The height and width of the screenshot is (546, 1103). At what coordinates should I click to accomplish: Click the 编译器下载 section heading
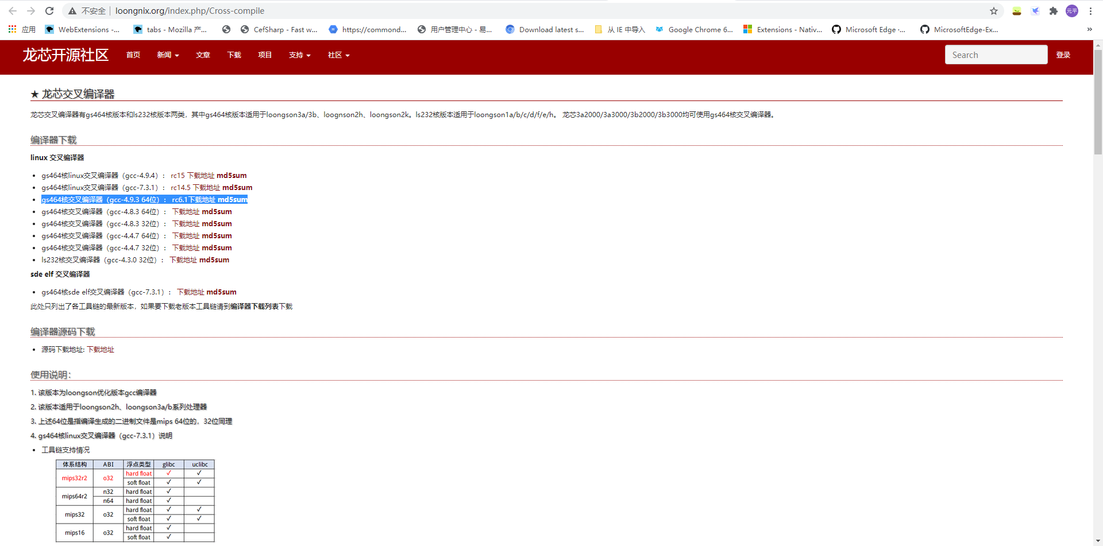pyautogui.click(x=53, y=140)
